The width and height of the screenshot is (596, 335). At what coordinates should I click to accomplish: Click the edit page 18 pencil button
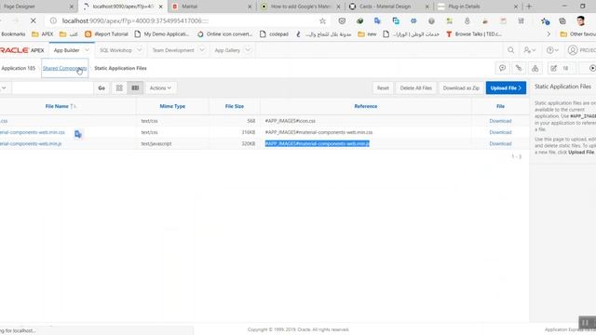[x=561, y=68]
